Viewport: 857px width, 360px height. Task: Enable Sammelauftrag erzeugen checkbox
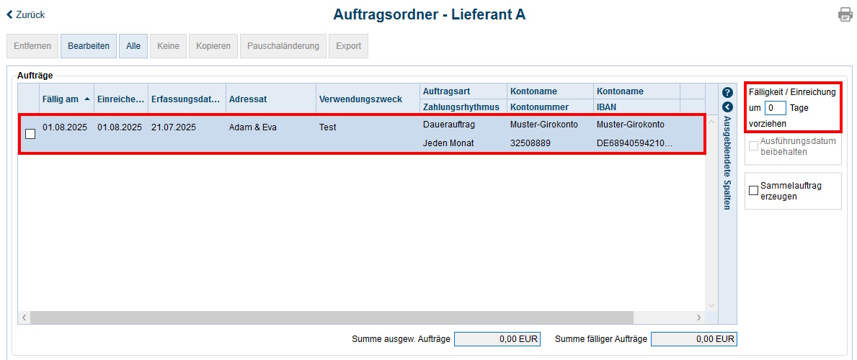click(x=754, y=191)
